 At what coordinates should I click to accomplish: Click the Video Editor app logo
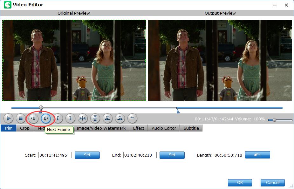pos(8,5)
